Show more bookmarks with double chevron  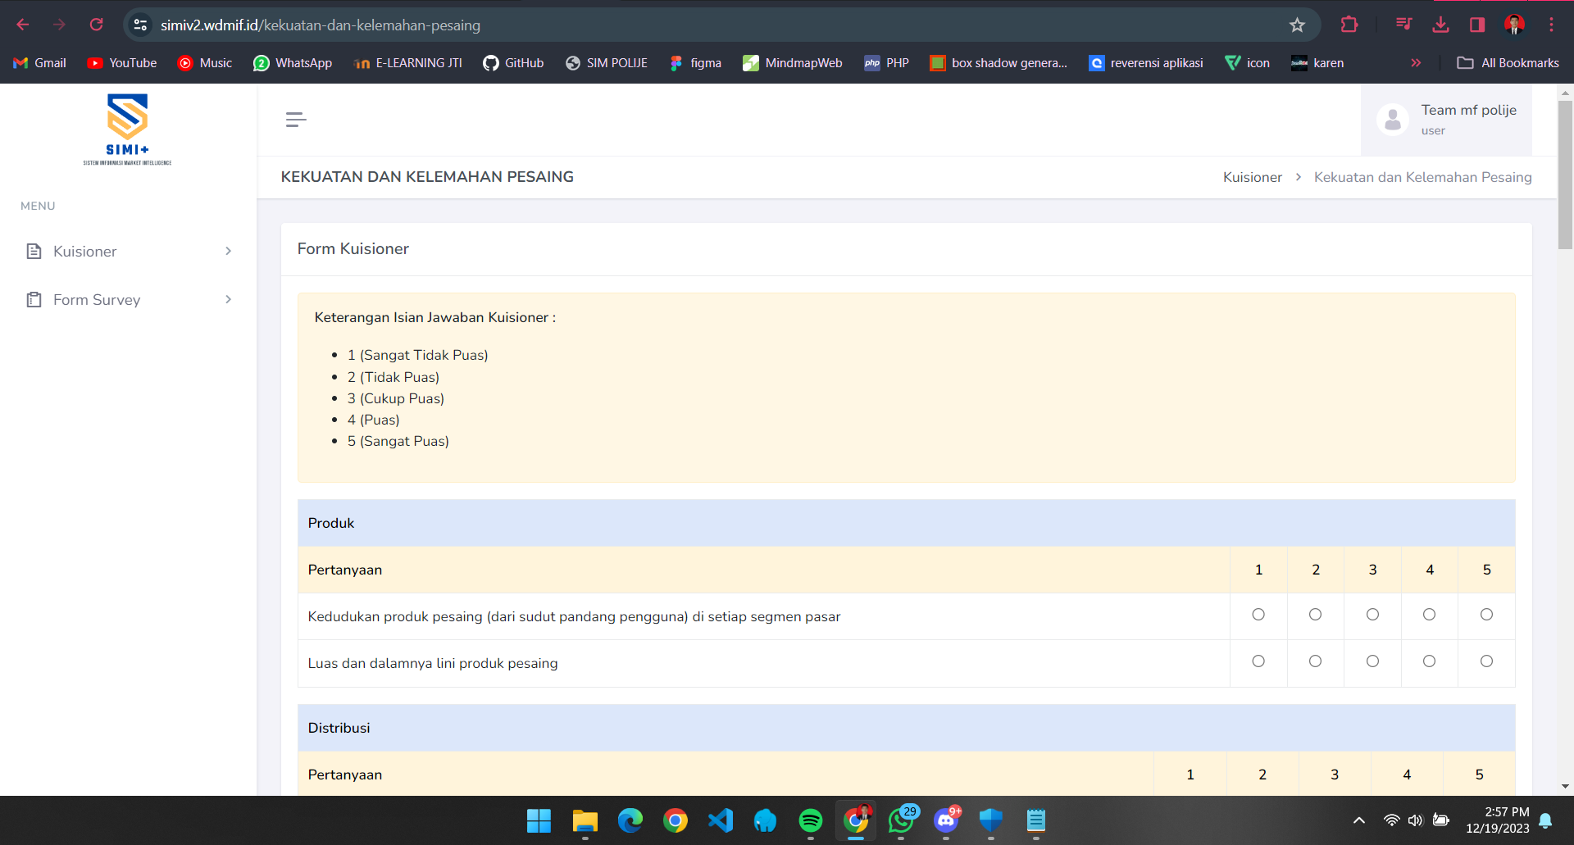[1416, 63]
